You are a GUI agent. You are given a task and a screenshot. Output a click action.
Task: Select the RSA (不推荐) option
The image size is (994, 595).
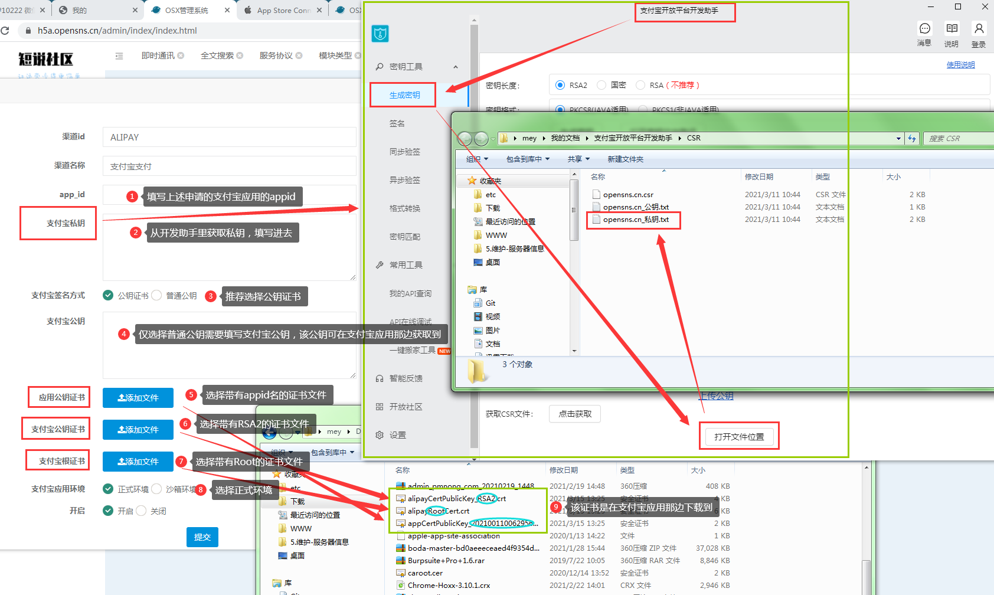click(x=640, y=85)
